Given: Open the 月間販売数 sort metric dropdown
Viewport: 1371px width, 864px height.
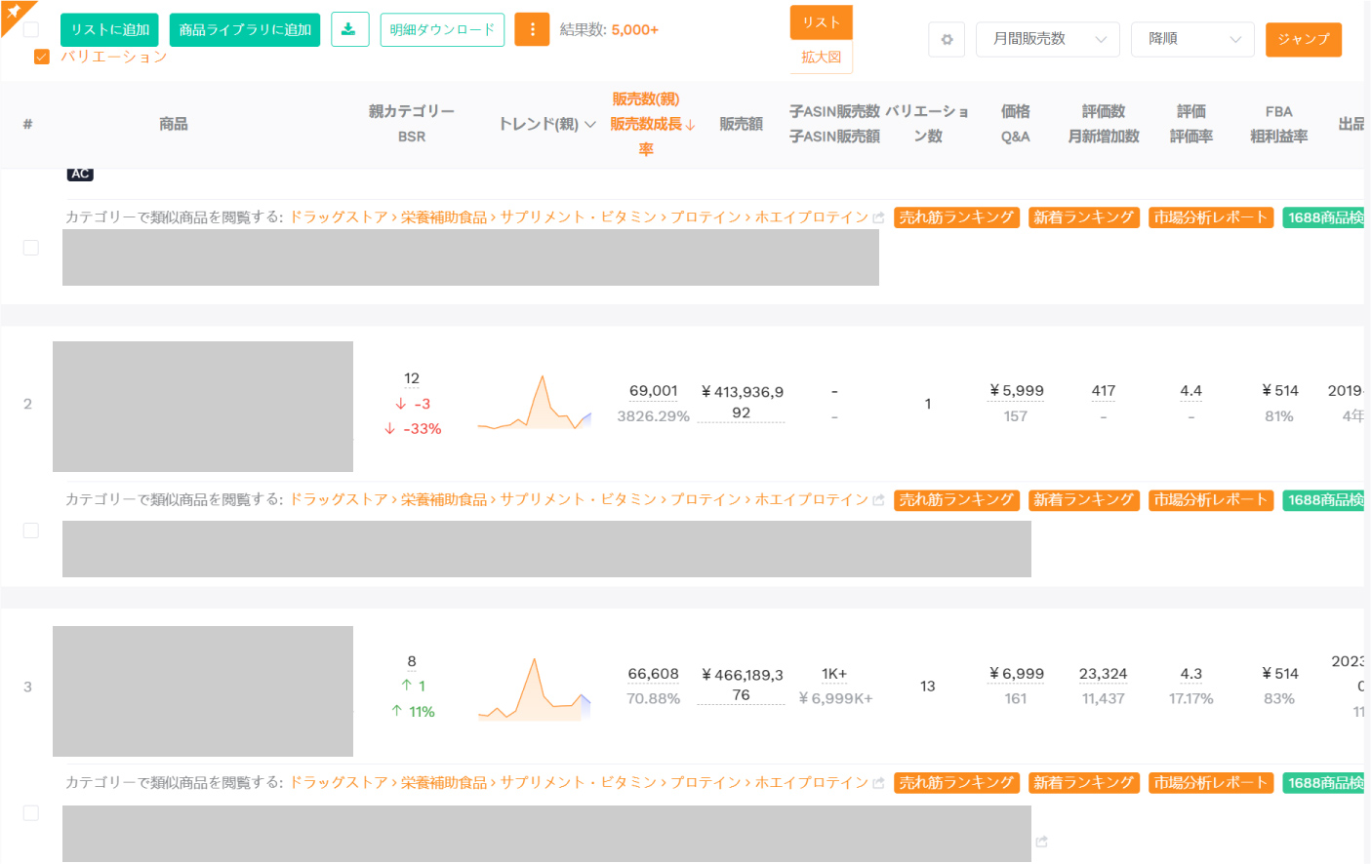Looking at the screenshot, I should pos(1047,39).
